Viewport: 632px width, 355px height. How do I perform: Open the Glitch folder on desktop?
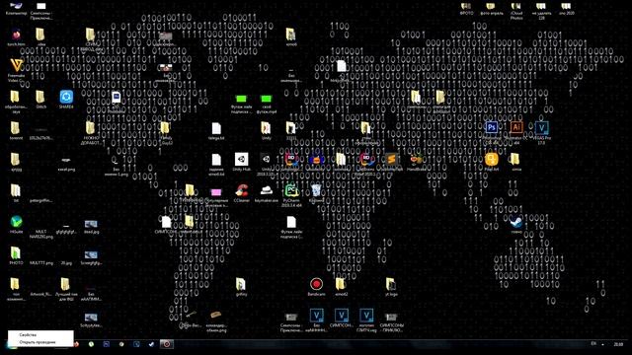pyautogui.click(x=40, y=99)
